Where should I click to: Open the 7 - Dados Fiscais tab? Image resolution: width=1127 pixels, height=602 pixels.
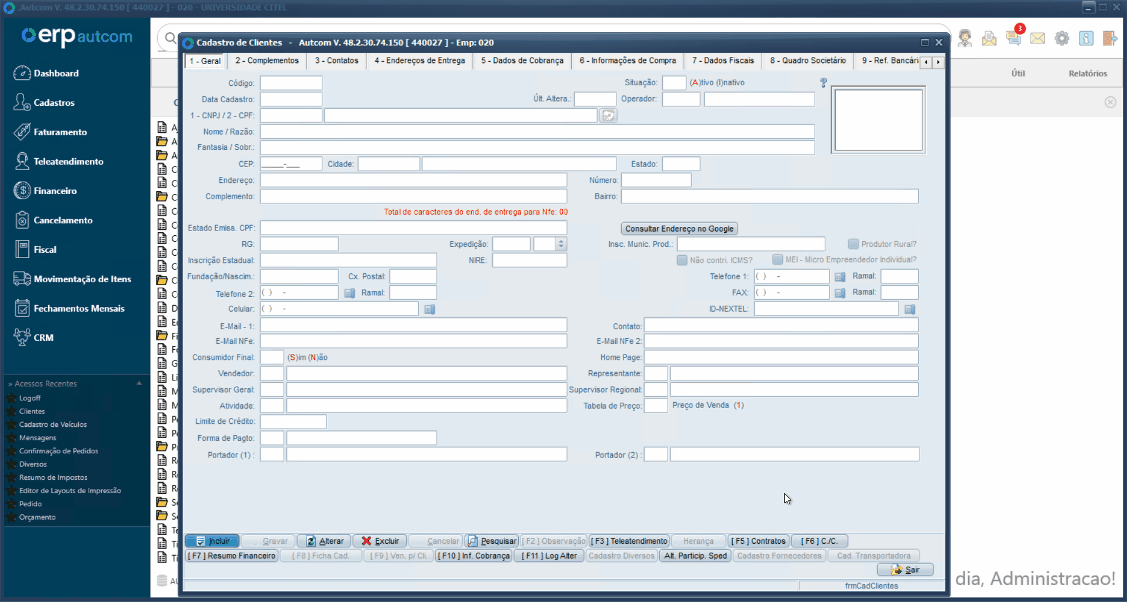(x=722, y=61)
